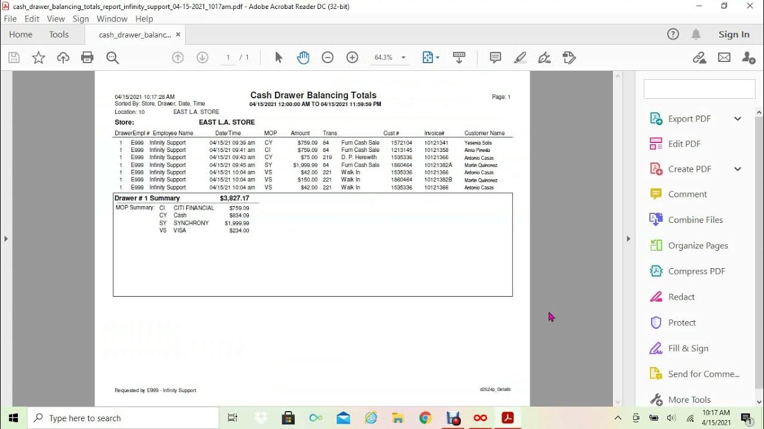The width and height of the screenshot is (764, 429).
Task: Share with others person icon
Action: [x=748, y=58]
